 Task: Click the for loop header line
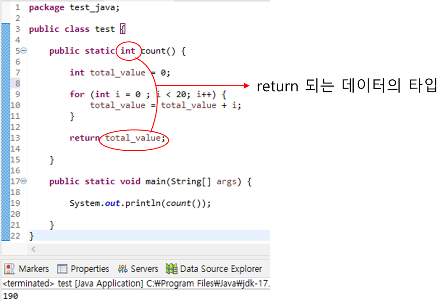click(148, 95)
